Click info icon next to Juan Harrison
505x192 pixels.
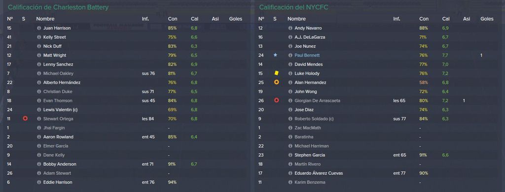[x=39, y=28]
